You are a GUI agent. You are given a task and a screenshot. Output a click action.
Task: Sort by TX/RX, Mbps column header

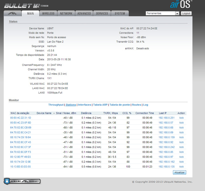[x=111, y=113]
